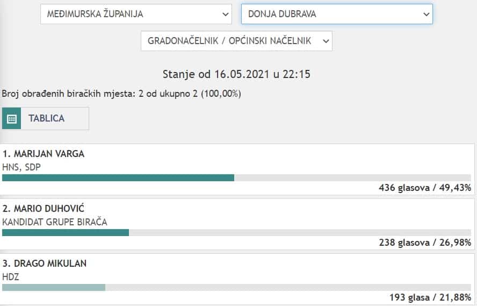Click the chevron arrow of DONJA DUBRAVA dropdown
This screenshot has width=477, height=306.
coord(426,15)
